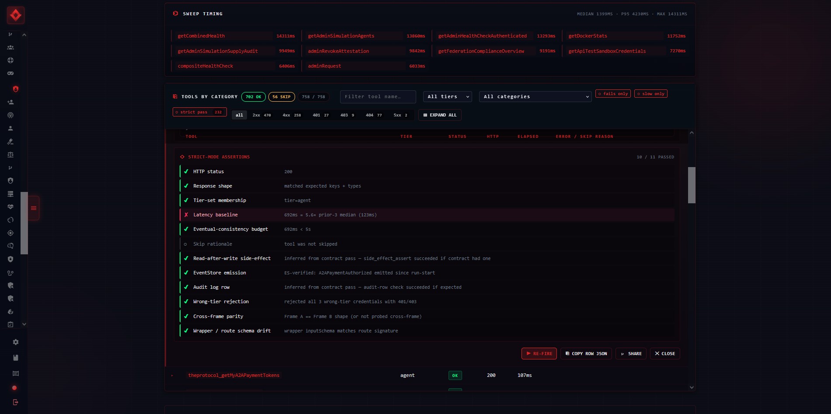Click COPY ROW JSON button

586,354
